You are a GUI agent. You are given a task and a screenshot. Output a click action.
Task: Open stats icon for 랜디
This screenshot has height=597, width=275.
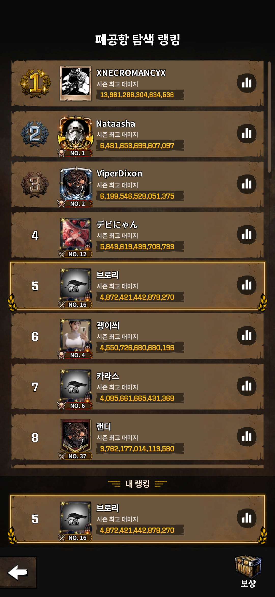point(246,437)
